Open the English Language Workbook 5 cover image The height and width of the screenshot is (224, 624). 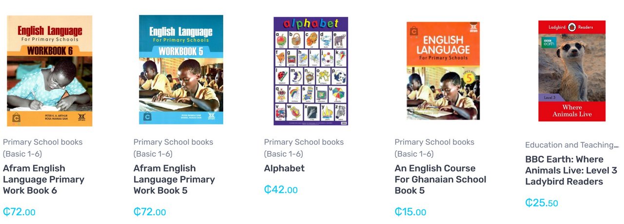pyautogui.click(x=181, y=70)
